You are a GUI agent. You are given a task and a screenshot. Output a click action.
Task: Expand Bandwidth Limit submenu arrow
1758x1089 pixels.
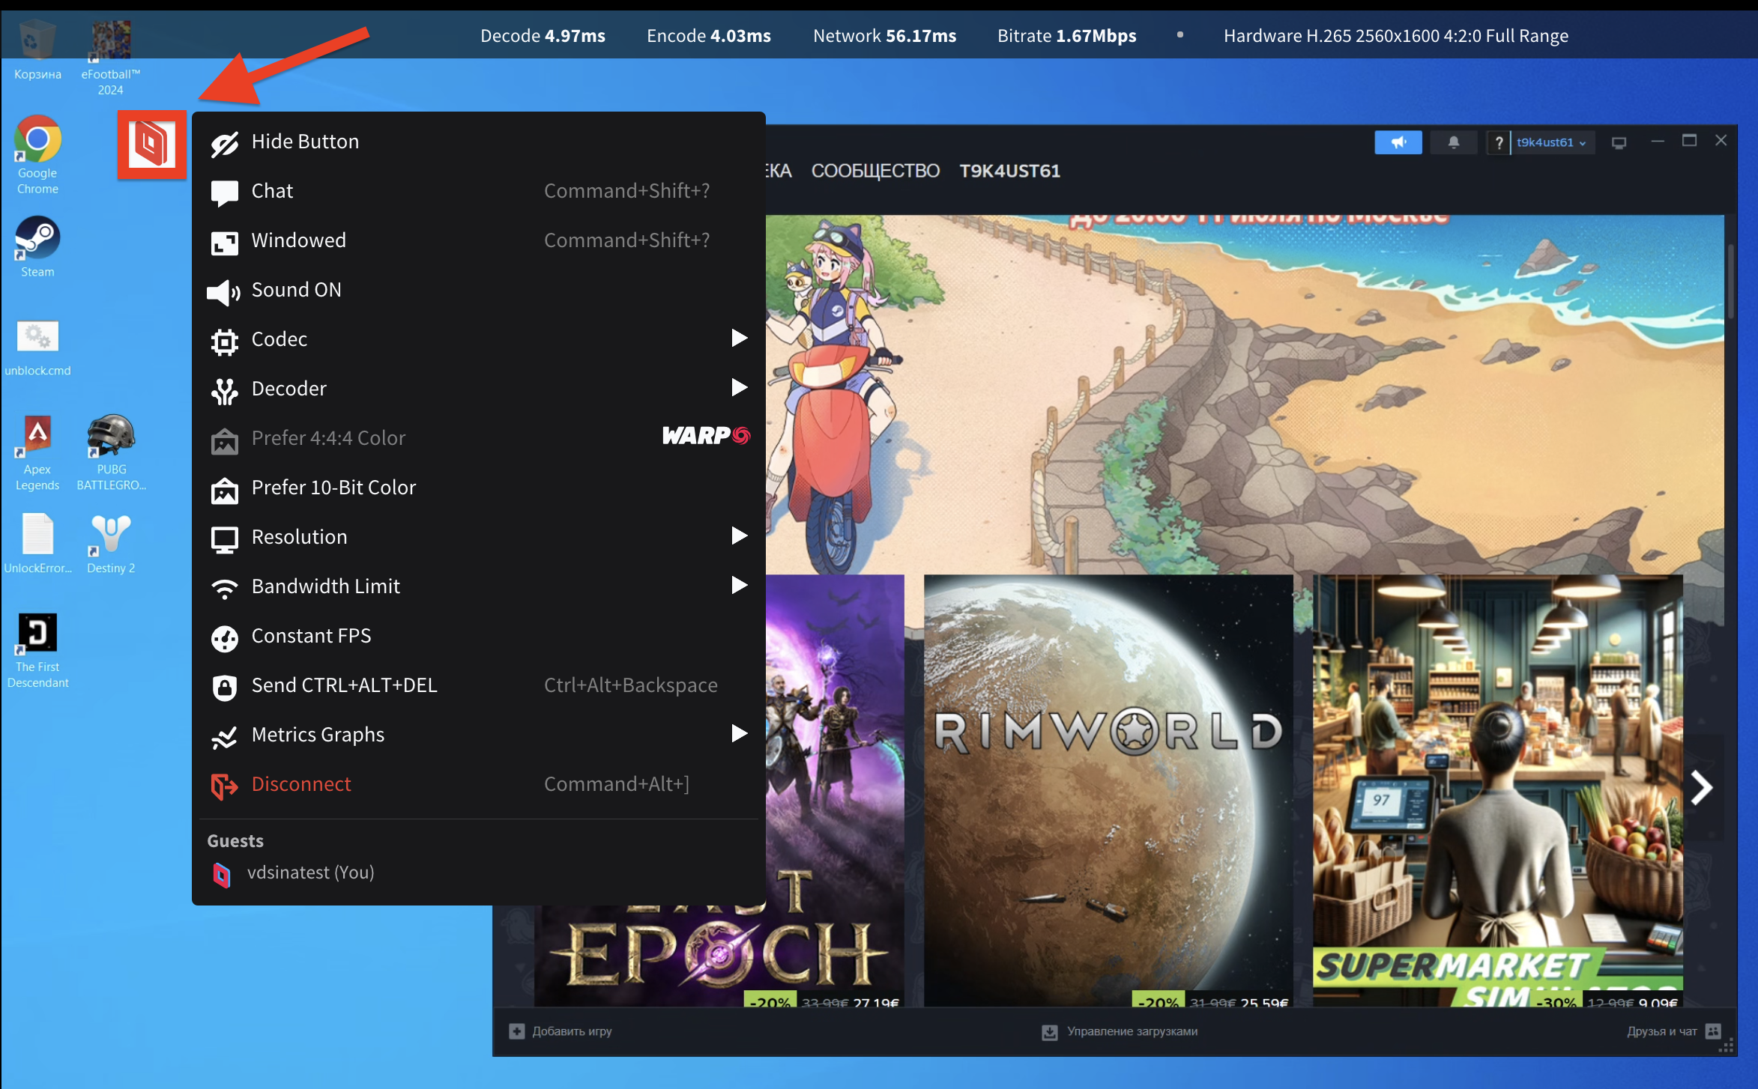(739, 586)
